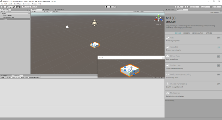Toggle scene lighting sun button
This screenshot has height=120, width=222.
[x=51, y=12]
